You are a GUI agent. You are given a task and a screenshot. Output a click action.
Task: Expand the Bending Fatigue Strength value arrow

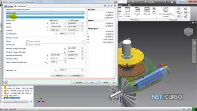pyautogui.click(x=83, y=48)
